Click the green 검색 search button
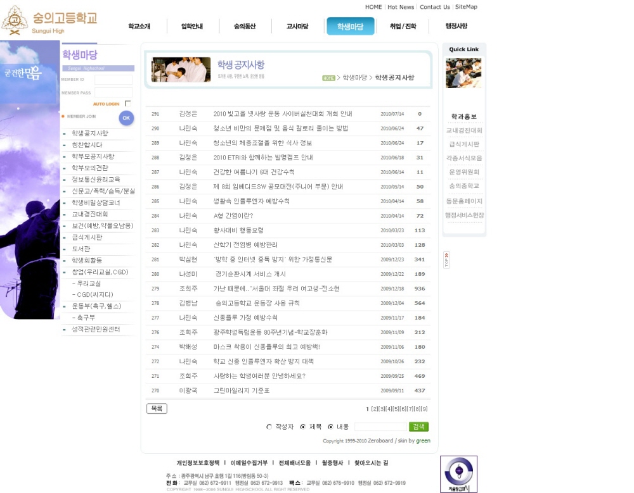The height and width of the screenshot is (493, 634). pyautogui.click(x=418, y=427)
